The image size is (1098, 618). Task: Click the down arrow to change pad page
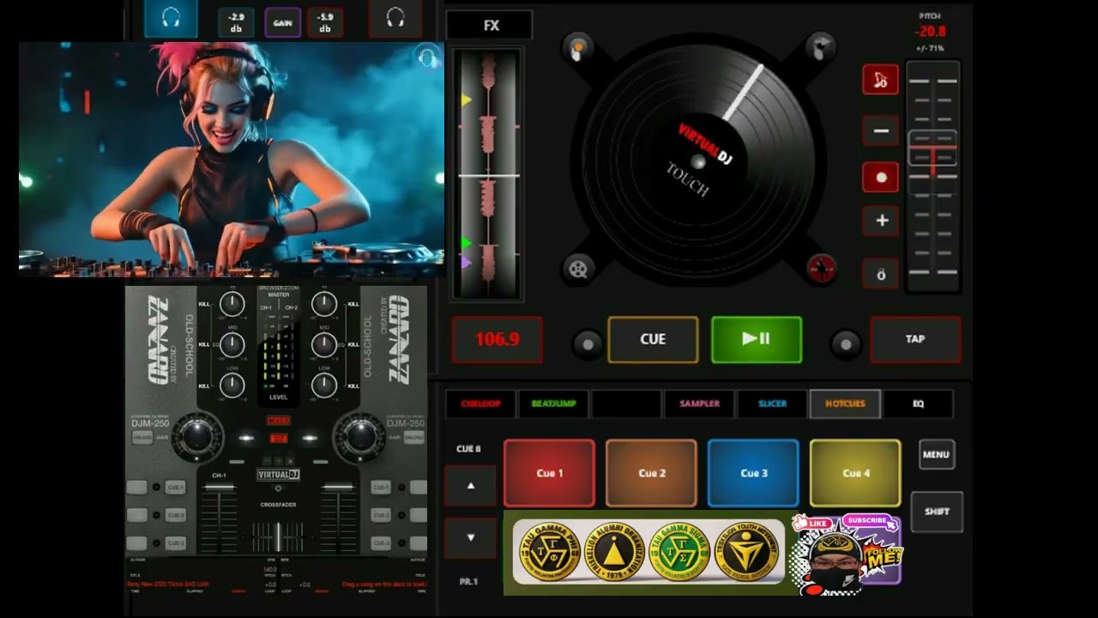pos(470,538)
